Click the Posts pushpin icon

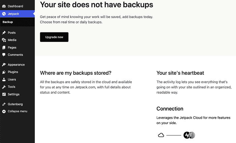[x=4, y=32]
